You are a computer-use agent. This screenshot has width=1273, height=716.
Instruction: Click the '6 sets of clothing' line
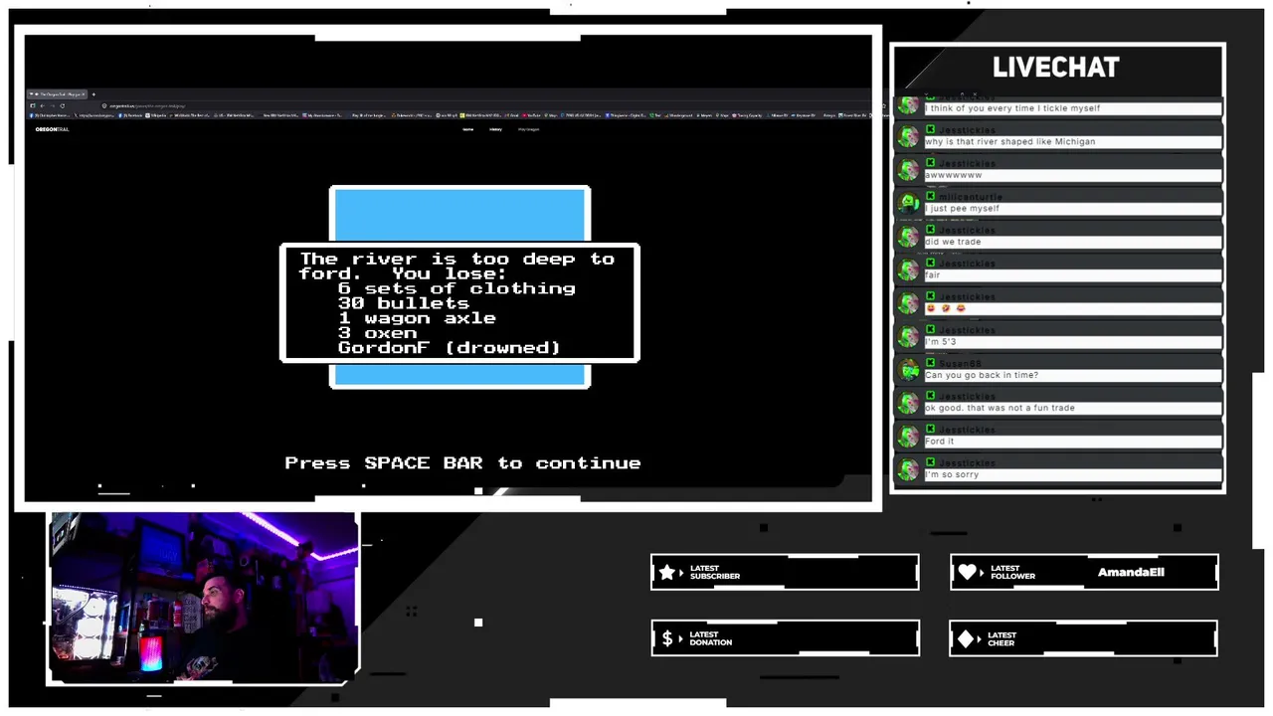tap(456, 288)
